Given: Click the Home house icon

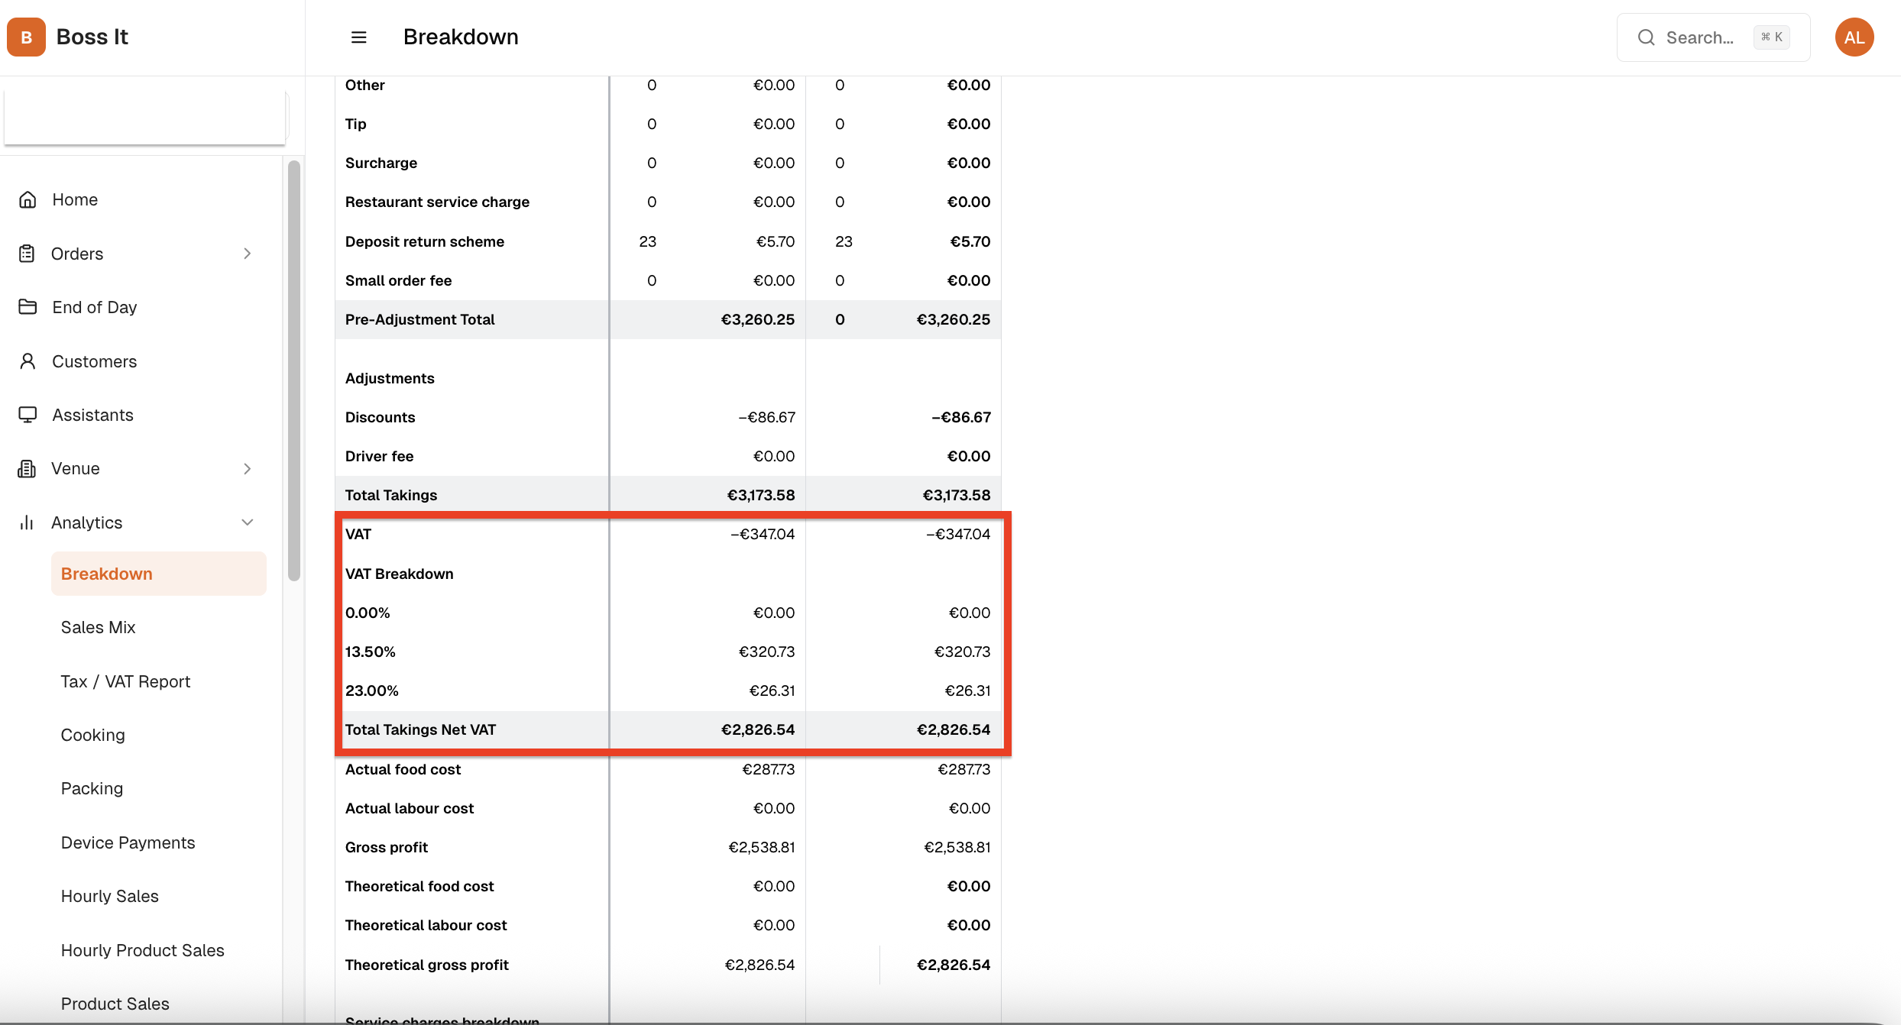Looking at the screenshot, I should (x=28, y=199).
